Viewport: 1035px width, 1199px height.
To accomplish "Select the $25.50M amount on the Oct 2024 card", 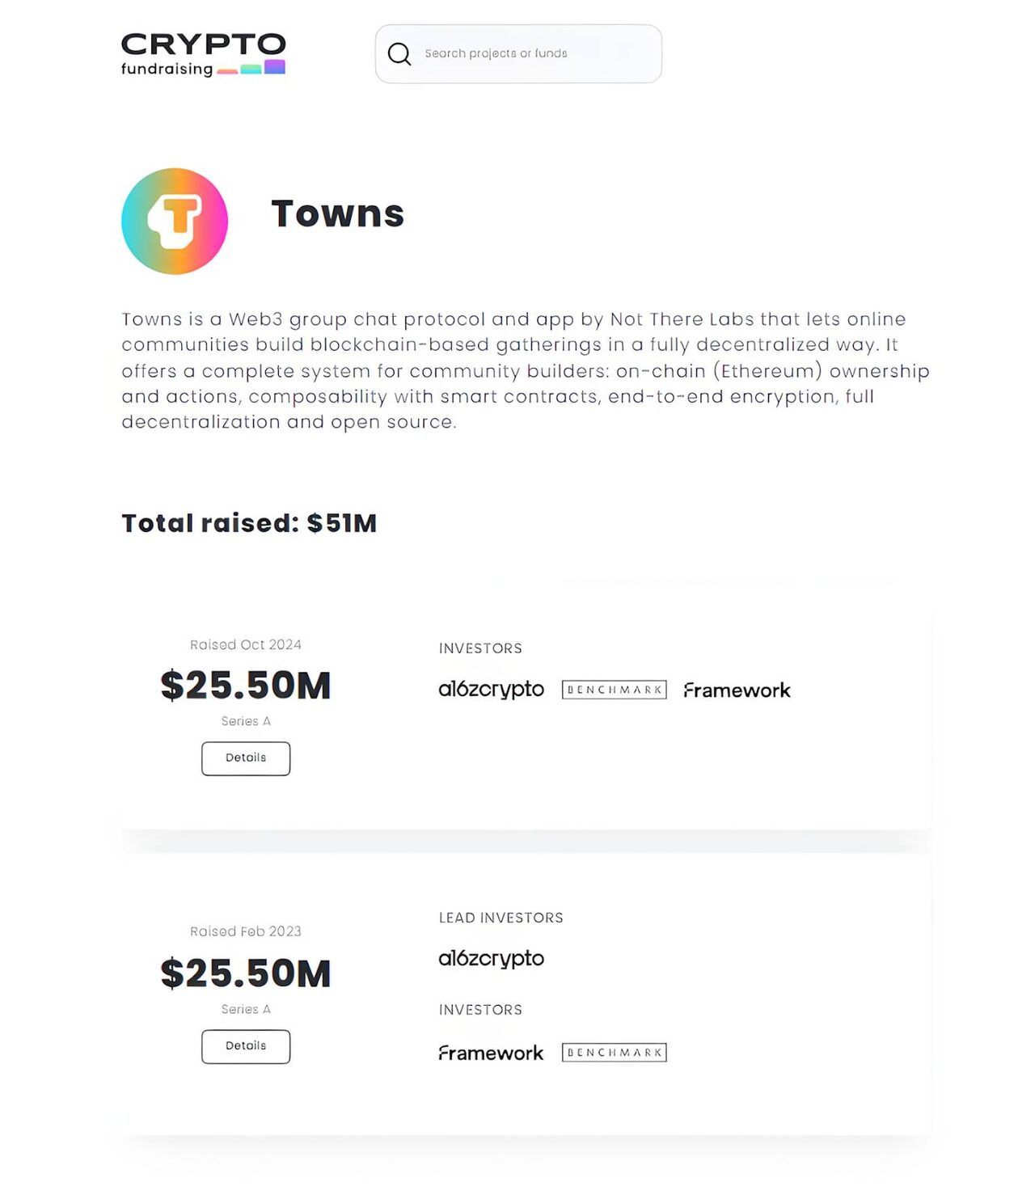I will click(247, 685).
